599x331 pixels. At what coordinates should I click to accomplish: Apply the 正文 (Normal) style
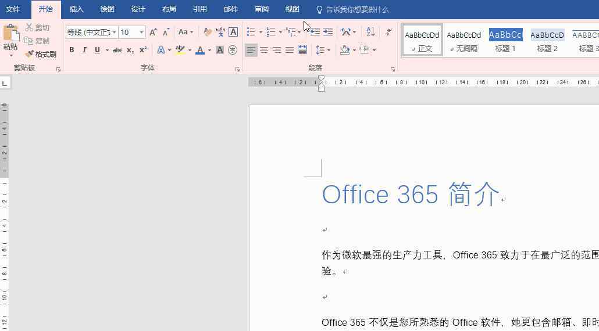[x=422, y=41]
